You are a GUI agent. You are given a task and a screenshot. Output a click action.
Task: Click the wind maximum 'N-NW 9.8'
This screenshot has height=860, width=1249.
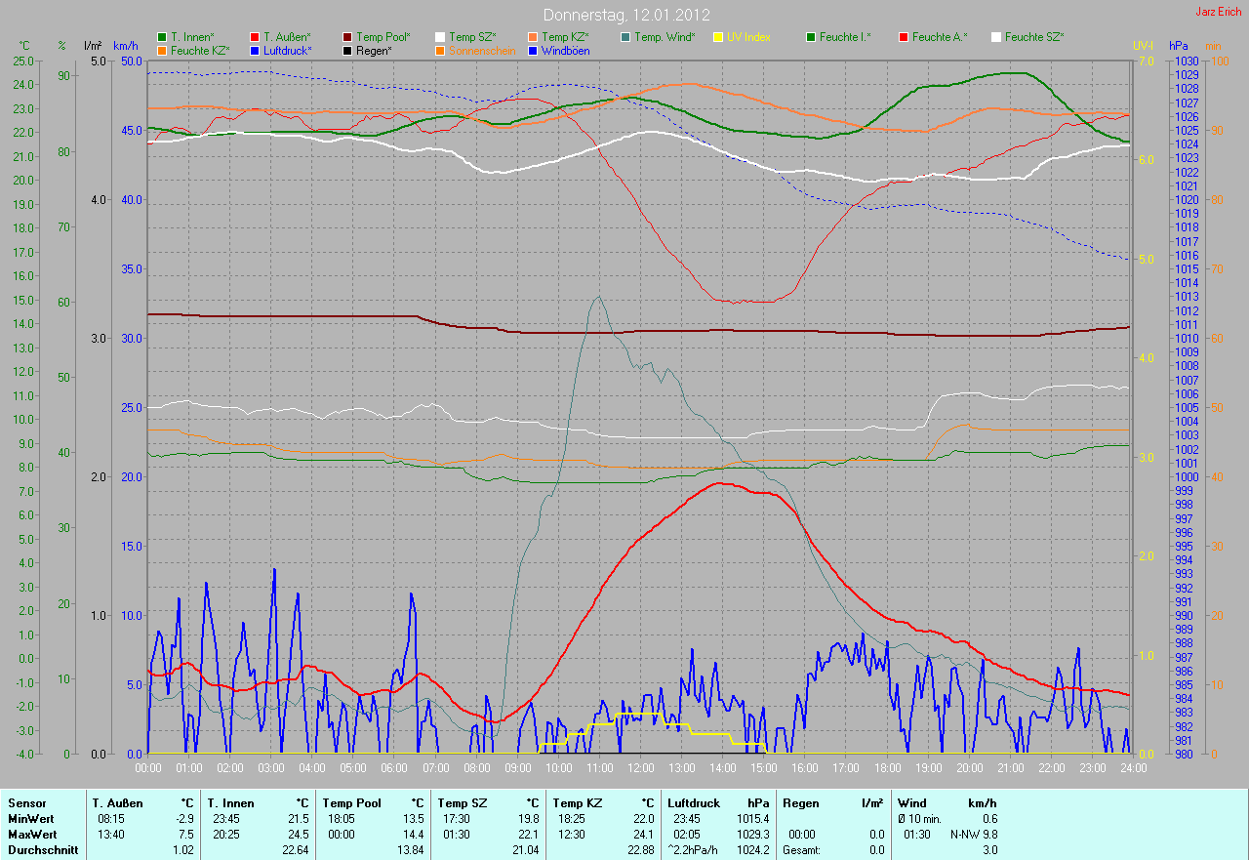[974, 835]
